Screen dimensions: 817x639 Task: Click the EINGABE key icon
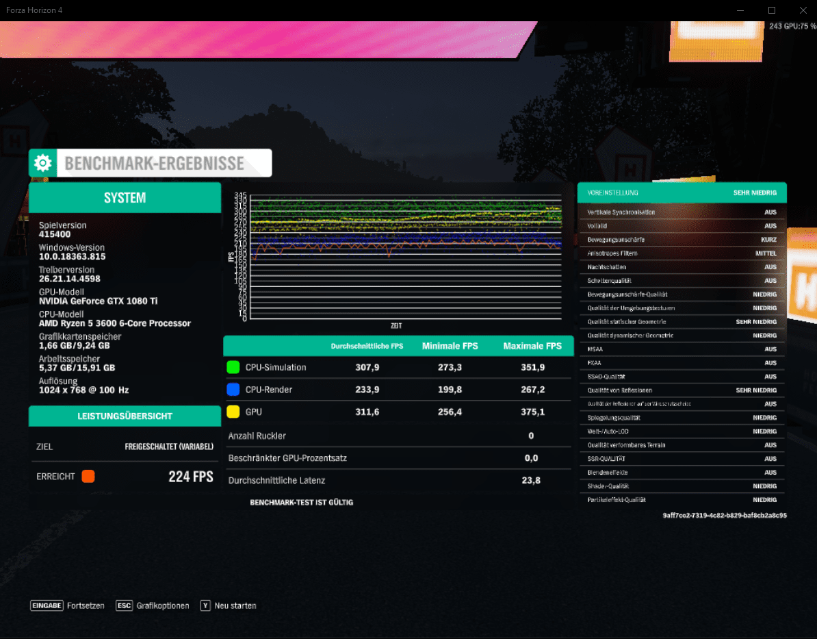tap(47, 605)
